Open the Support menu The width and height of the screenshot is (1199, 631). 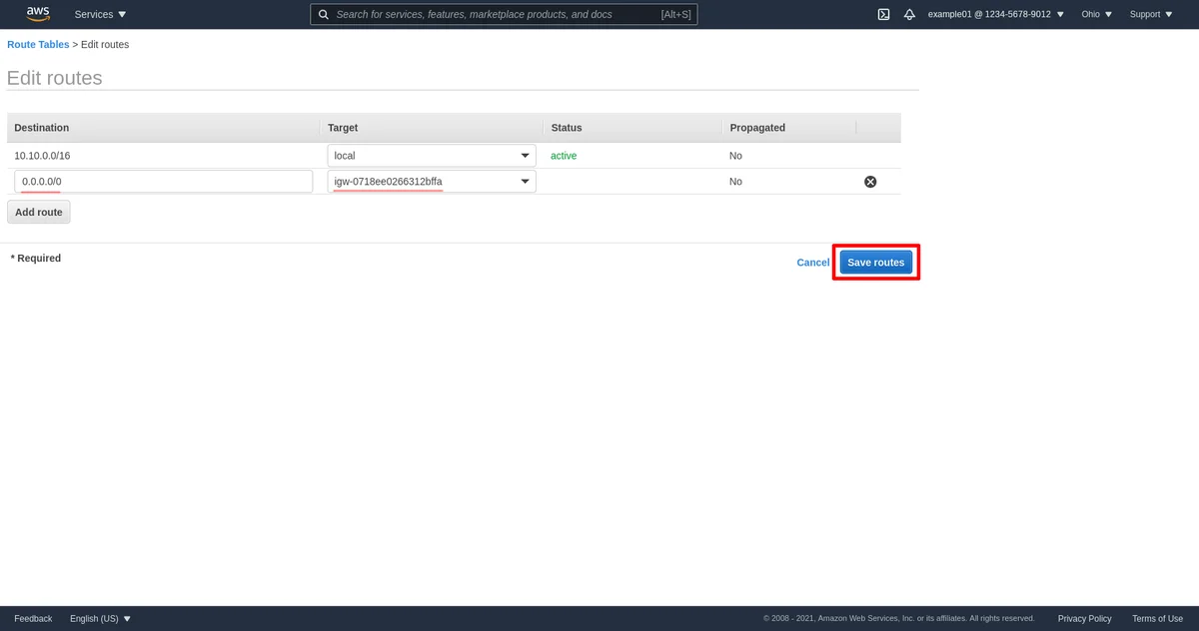[1151, 15]
